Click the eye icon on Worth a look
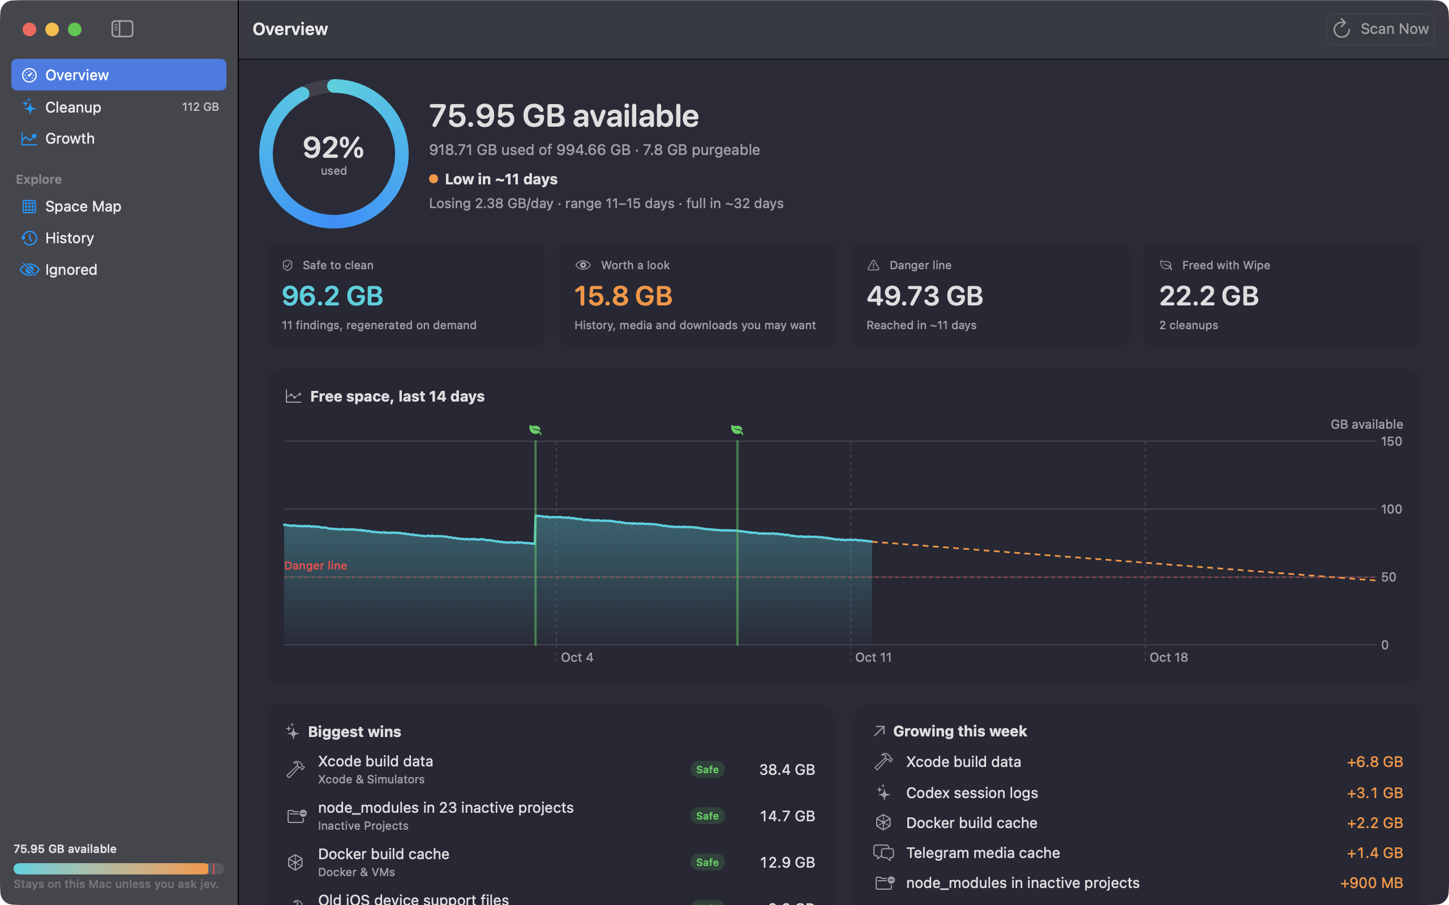 (582, 265)
